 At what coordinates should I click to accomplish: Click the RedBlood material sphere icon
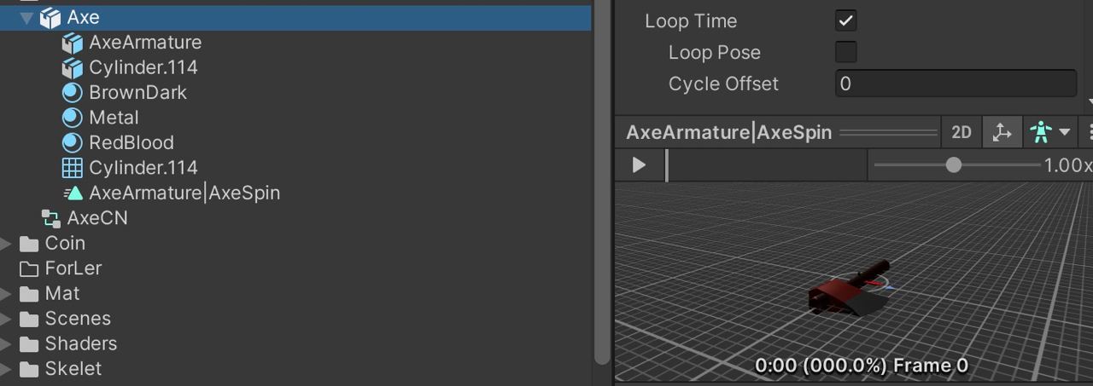[73, 142]
